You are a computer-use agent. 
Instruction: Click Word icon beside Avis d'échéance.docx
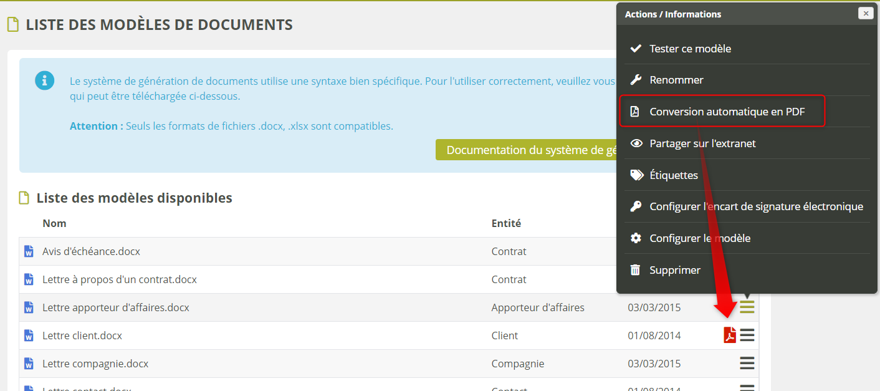pyautogui.click(x=28, y=251)
